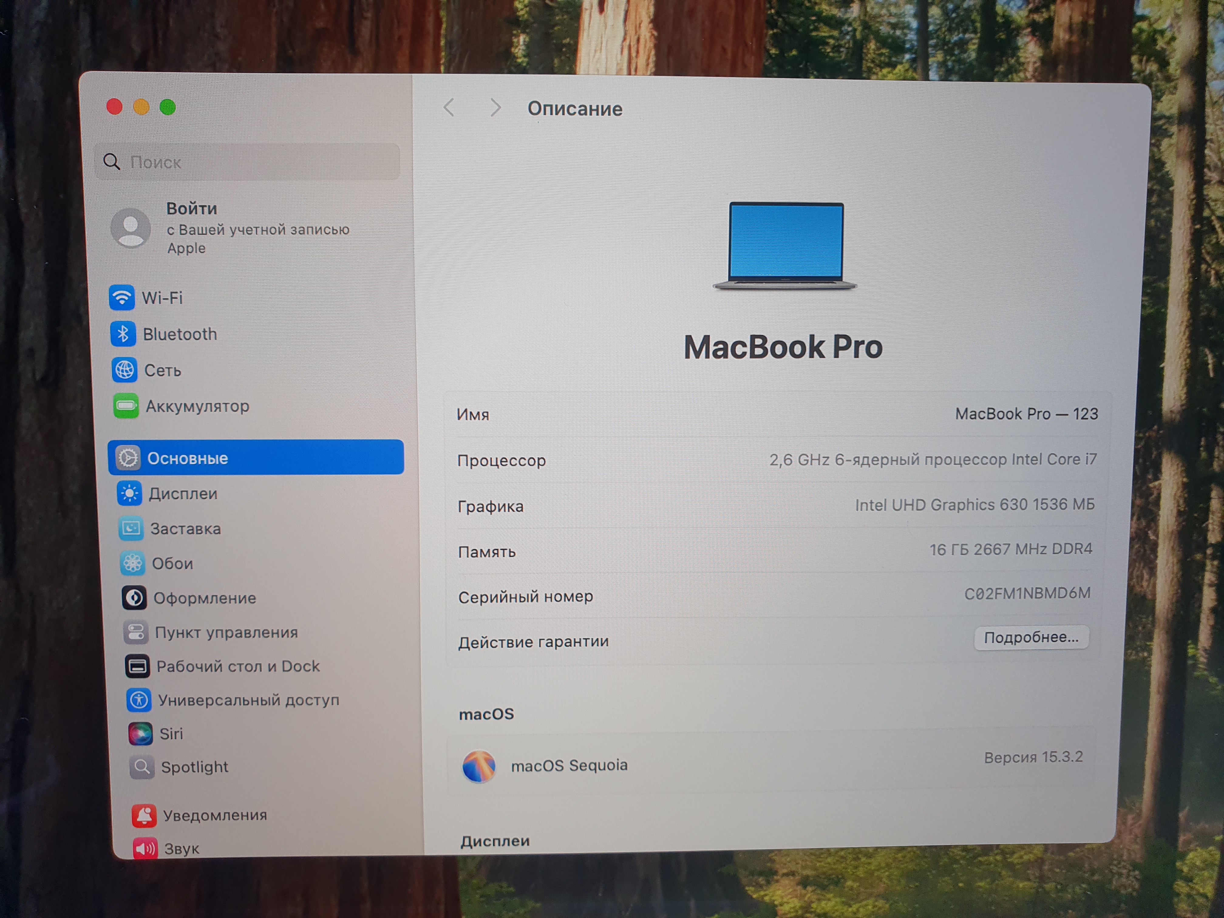Click the Wi-Fi icon in sidebar
This screenshot has height=918, width=1224.
122,298
